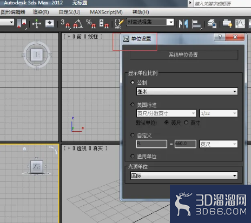Viewport: 251px width, 223px height.
Task: Click the front viewport [+] label
Action: 69,37
